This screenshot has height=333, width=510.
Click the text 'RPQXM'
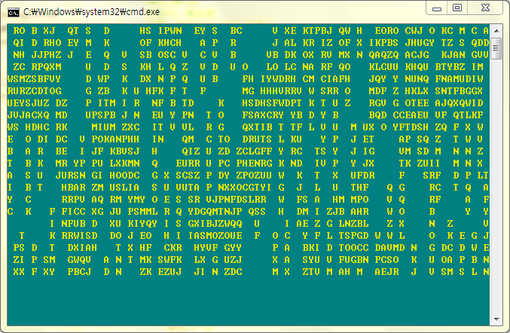(x=46, y=67)
